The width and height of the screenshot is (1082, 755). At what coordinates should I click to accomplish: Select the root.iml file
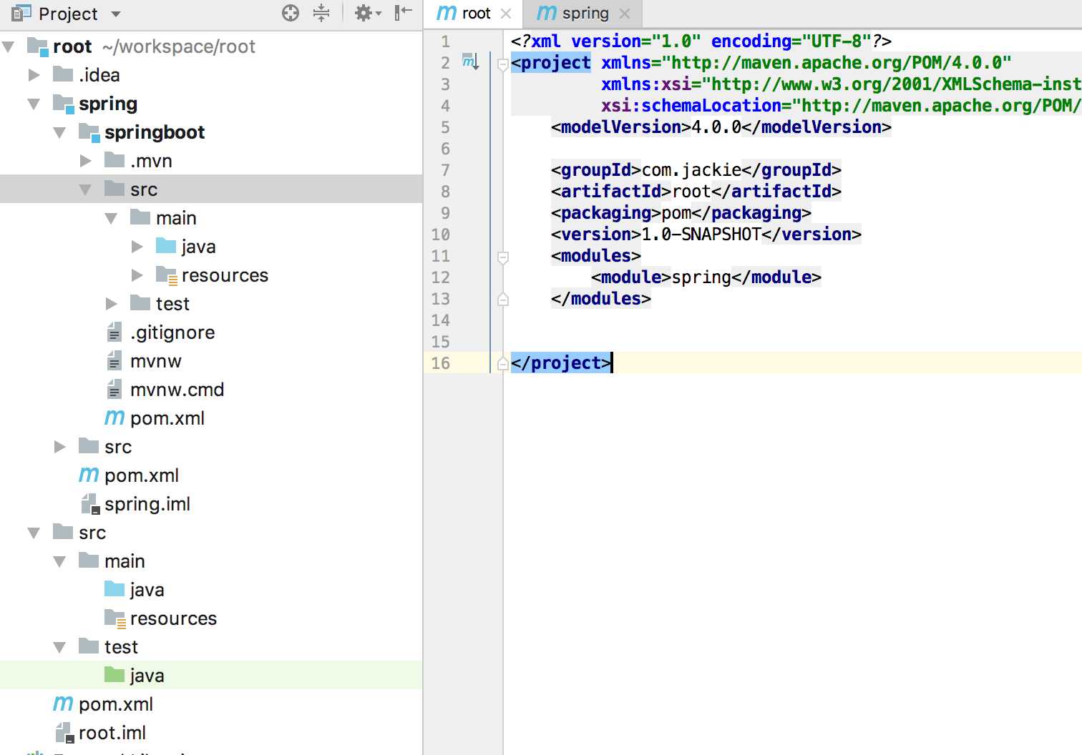tap(112, 733)
